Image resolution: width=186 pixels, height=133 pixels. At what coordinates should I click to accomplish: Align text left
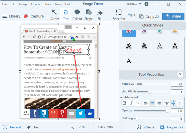[x=146, y=103]
